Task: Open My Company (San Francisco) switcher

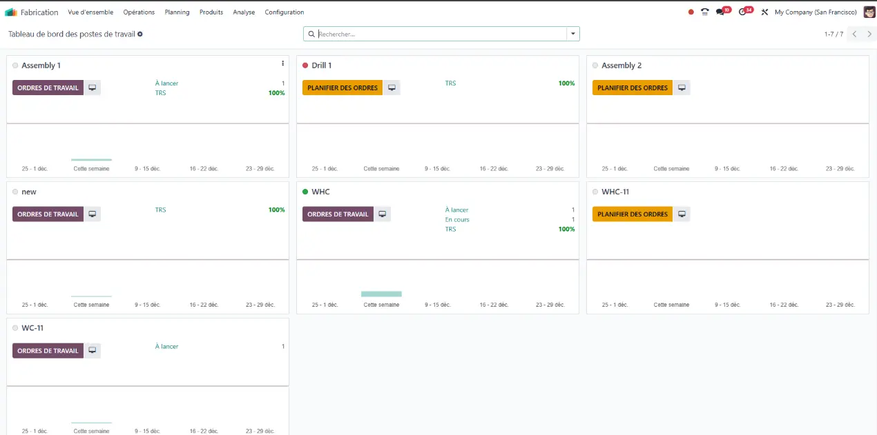Action: [x=816, y=12]
